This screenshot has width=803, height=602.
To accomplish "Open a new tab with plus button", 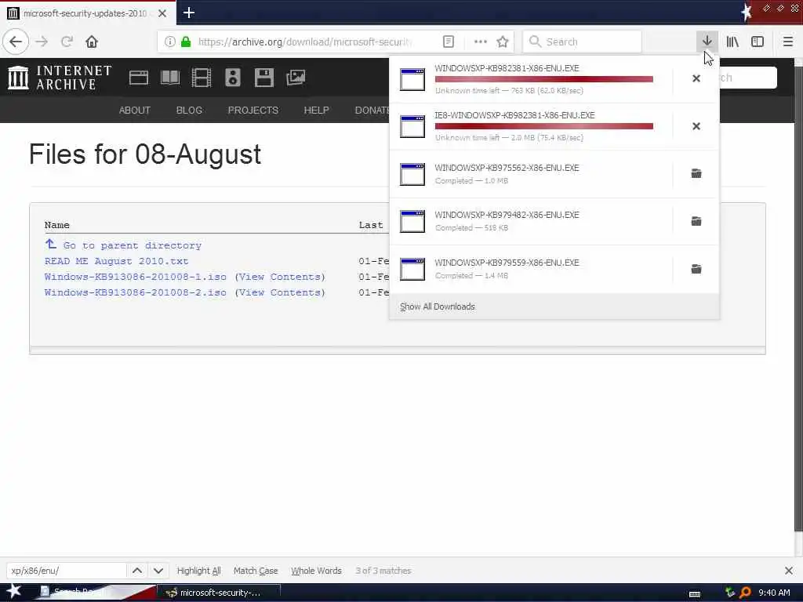I will coord(188,13).
